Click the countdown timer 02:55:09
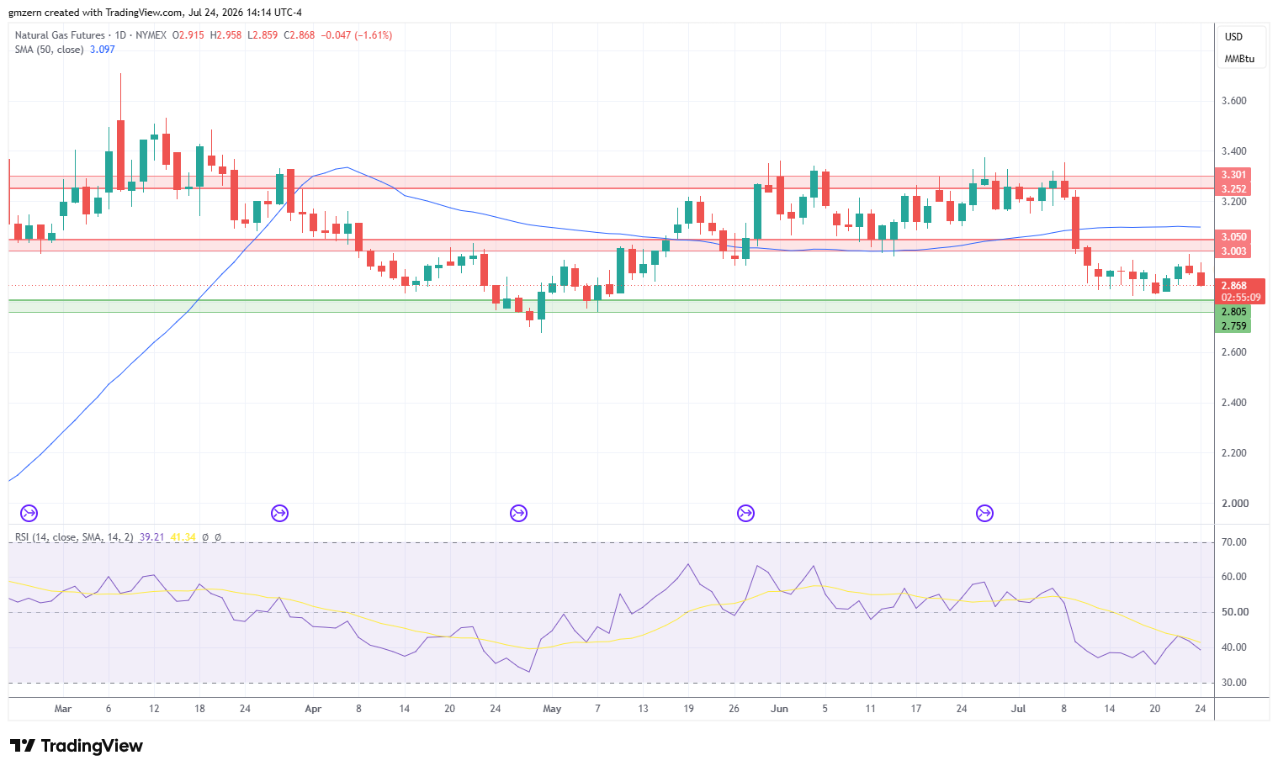Viewport: 1278px width, 771px height. [x=1240, y=298]
